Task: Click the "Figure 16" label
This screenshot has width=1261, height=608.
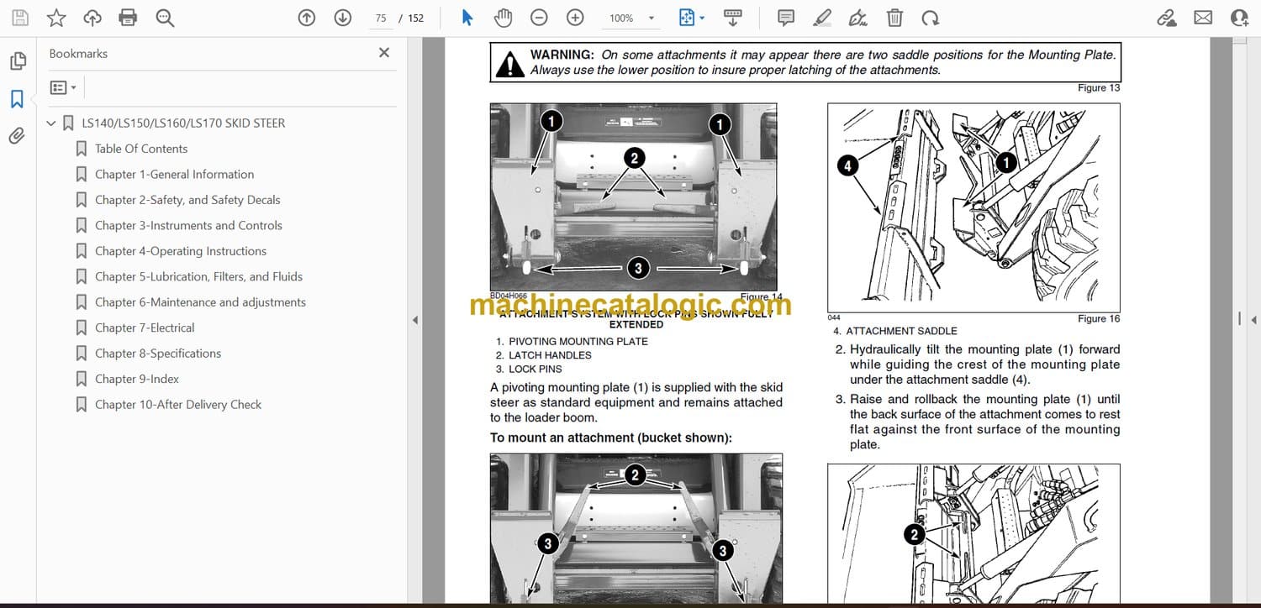Action: point(1099,319)
